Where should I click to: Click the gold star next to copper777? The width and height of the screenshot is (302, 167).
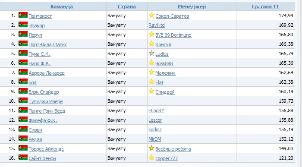click(x=151, y=158)
